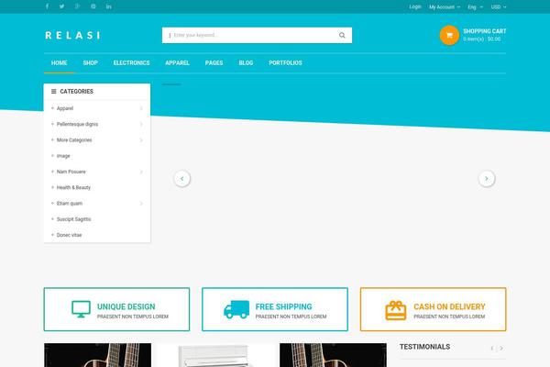The image size is (550, 367).
Task: Expand the More Categories arrow
Action: pyautogui.click(x=141, y=139)
